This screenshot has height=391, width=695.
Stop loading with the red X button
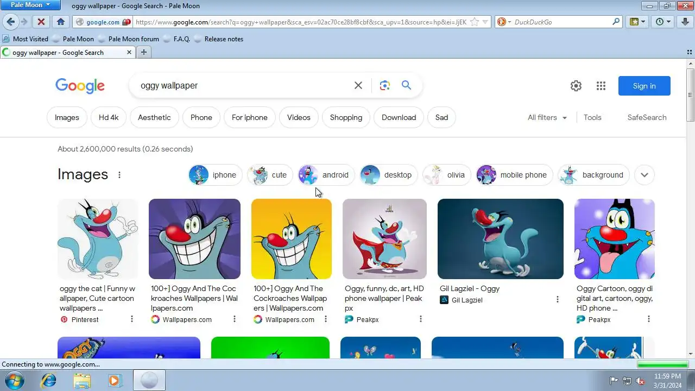[41, 22]
